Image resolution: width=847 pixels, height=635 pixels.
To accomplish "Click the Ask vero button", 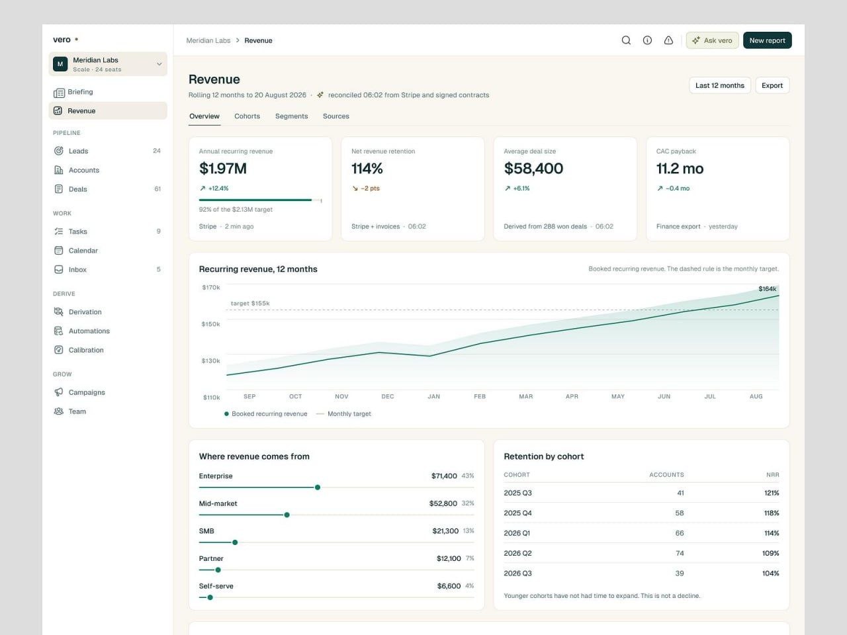I will (712, 40).
